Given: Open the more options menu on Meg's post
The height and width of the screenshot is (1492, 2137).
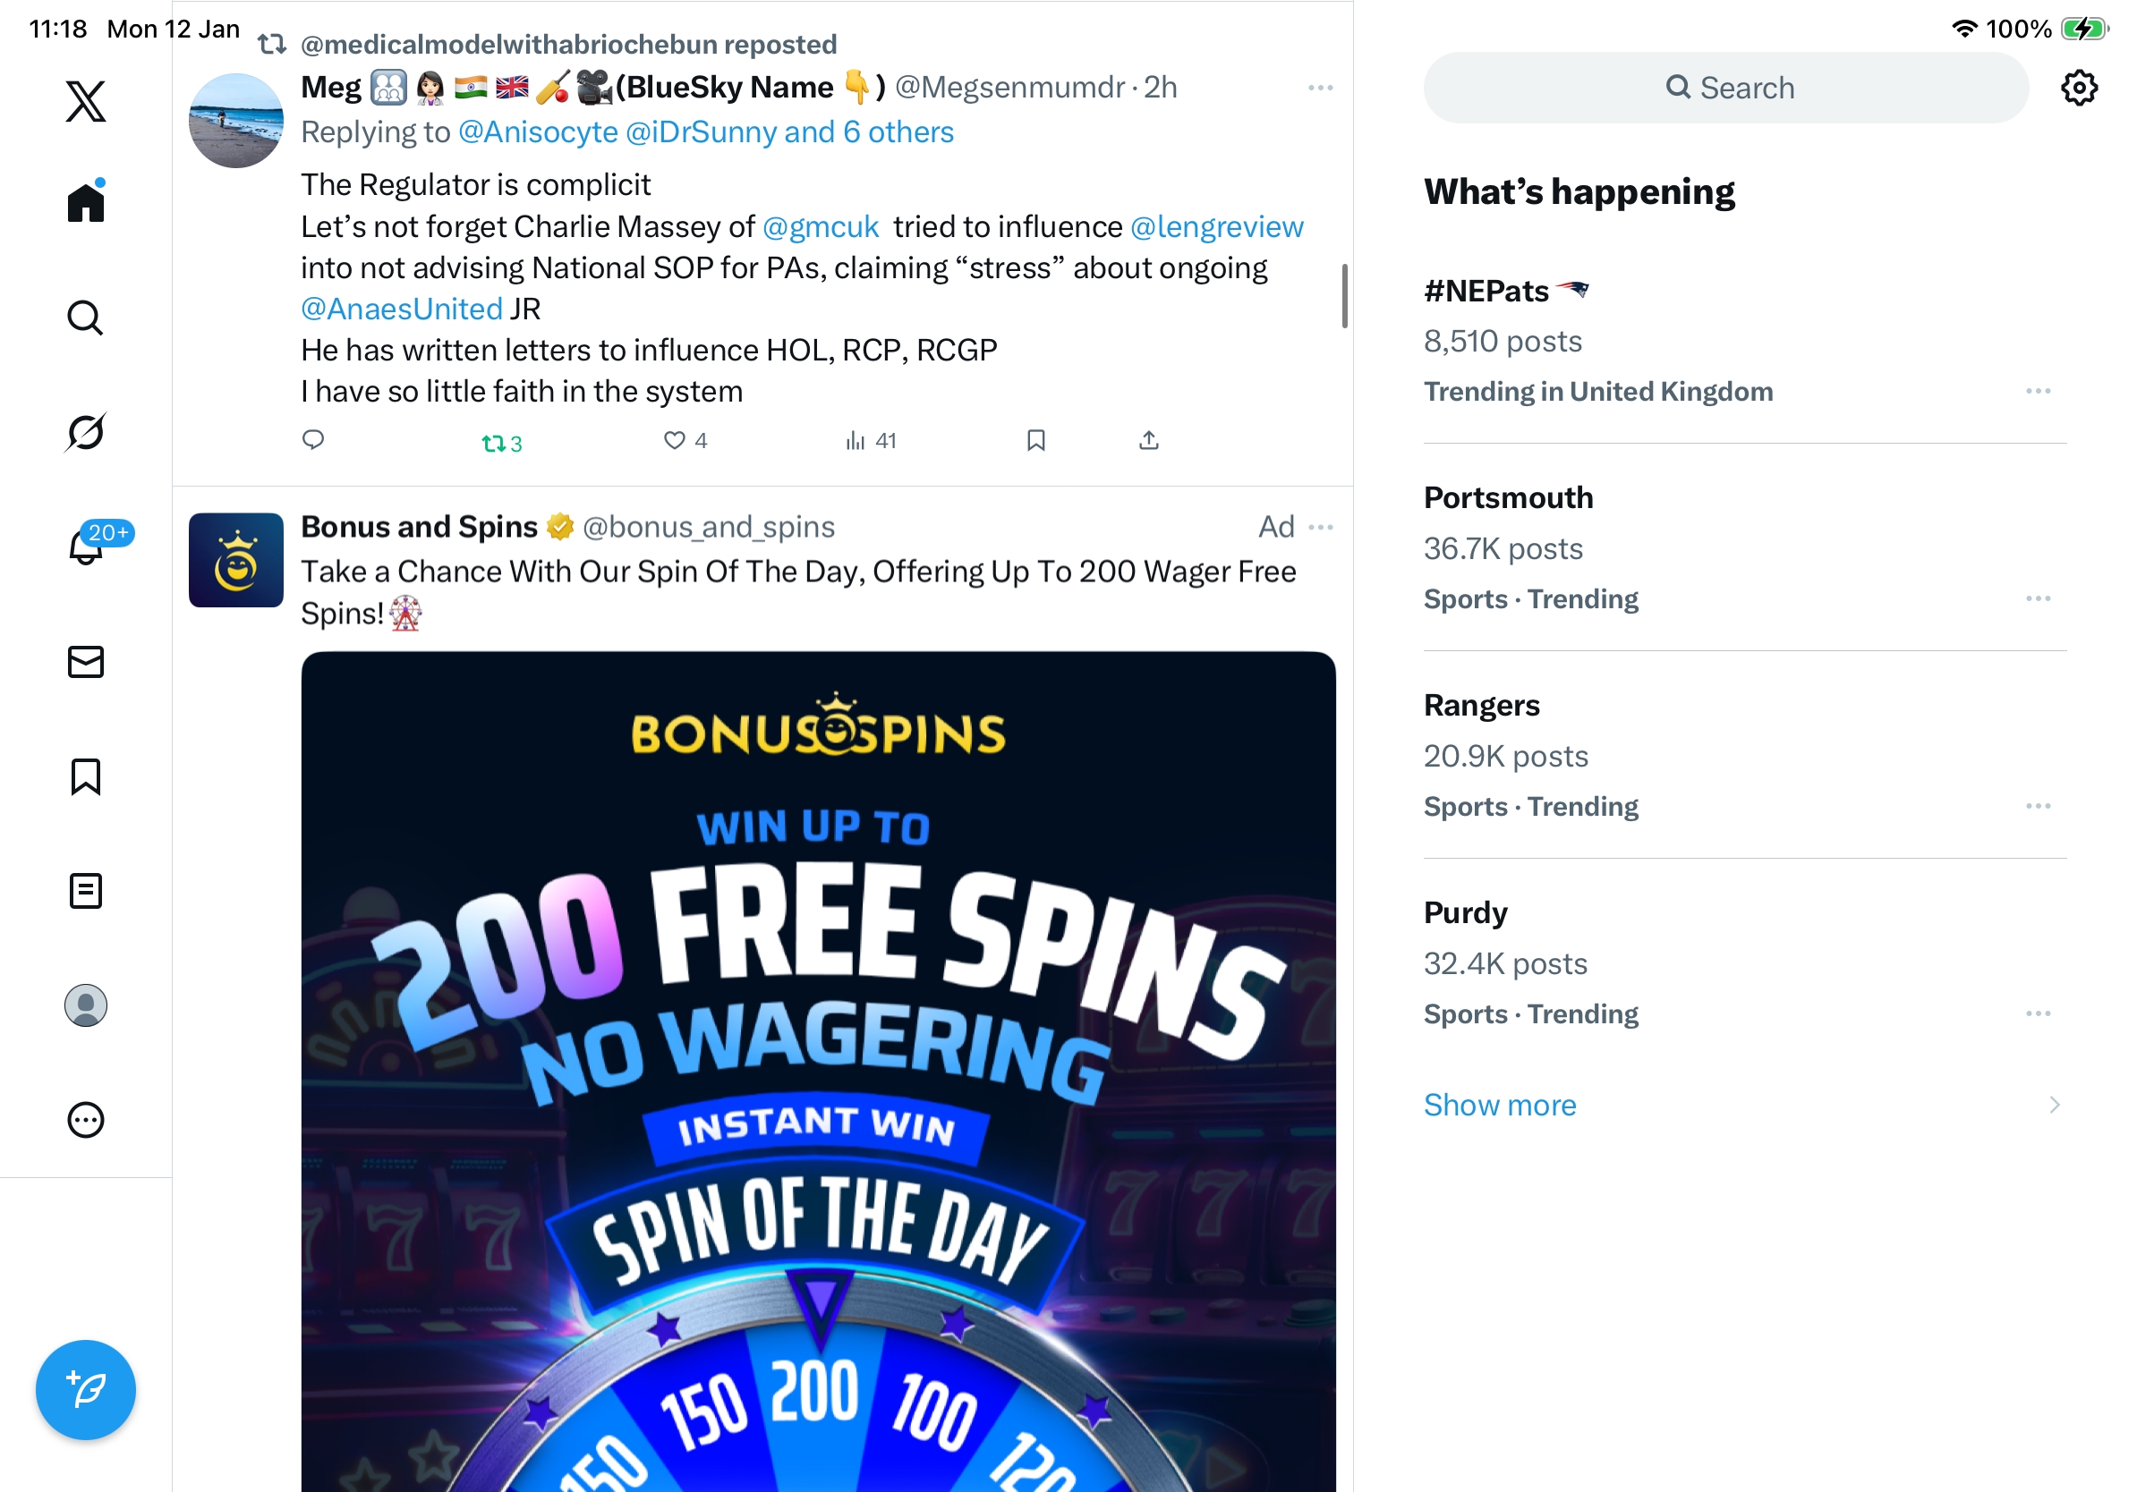Looking at the screenshot, I should coord(1320,89).
